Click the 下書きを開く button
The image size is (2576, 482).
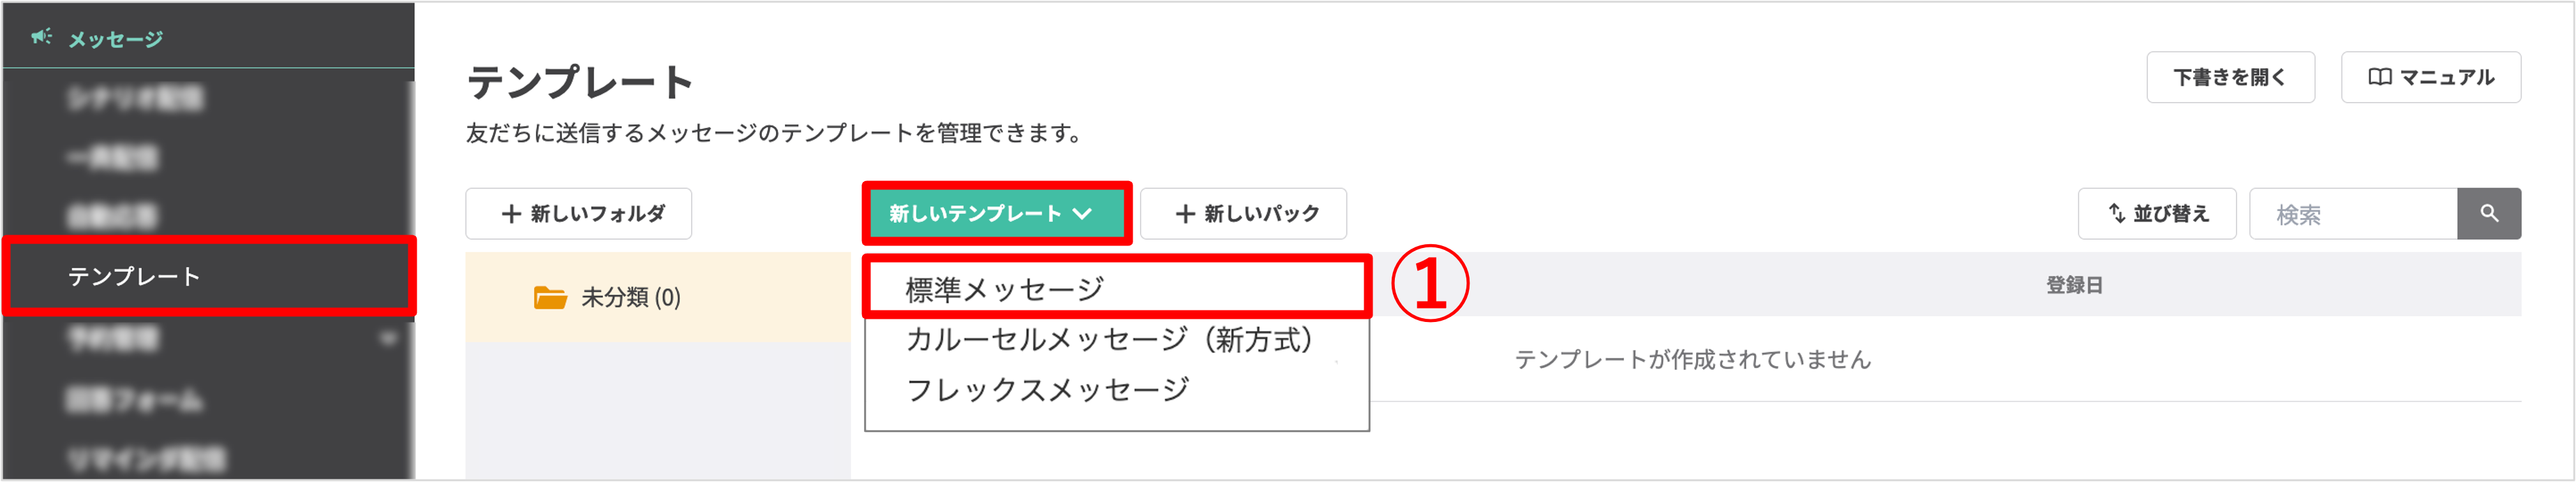[2229, 77]
